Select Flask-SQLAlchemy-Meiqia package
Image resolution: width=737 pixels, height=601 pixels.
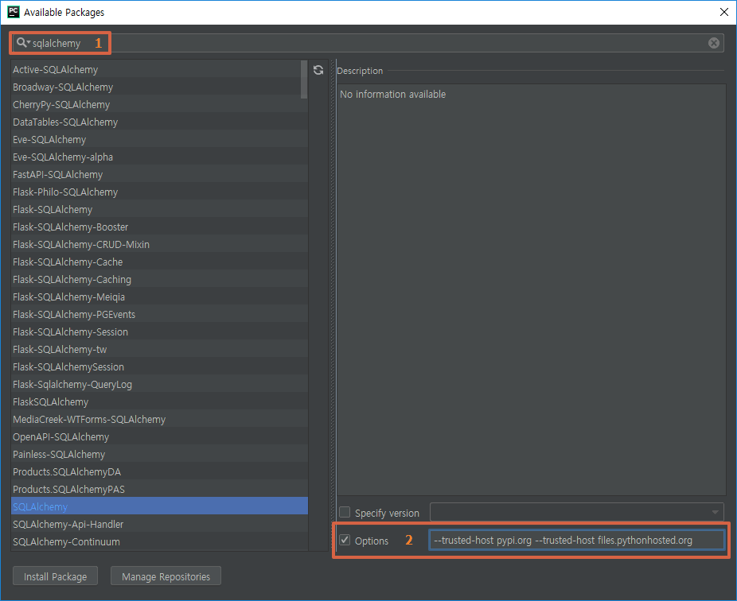point(159,297)
